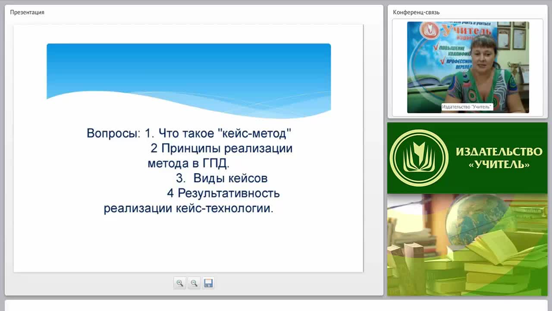552x311 pixels.
Task: Click slide line "2 Принципы реализации"
Action: coord(222,149)
